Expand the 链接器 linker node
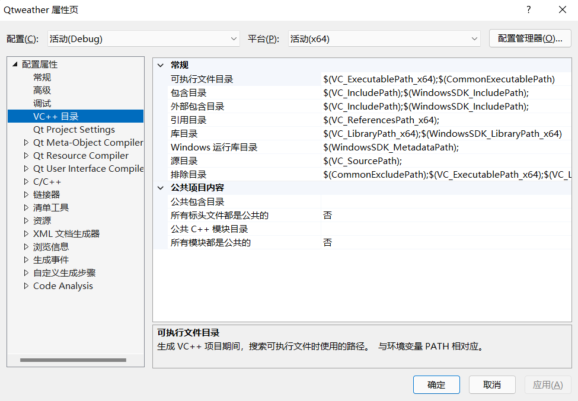Image resolution: width=578 pixels, height=401 pixels. [x=26, y=194]
